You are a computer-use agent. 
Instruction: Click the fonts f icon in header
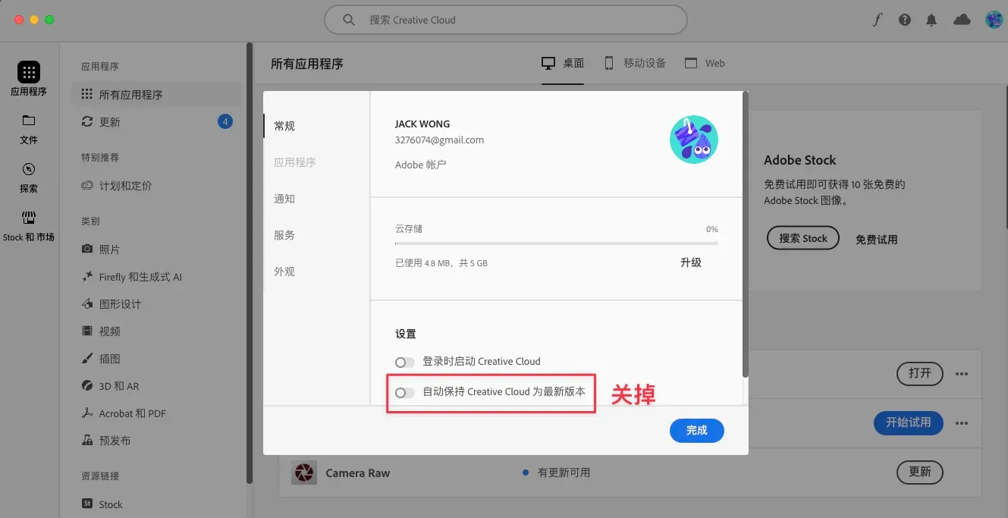point(878,20)
